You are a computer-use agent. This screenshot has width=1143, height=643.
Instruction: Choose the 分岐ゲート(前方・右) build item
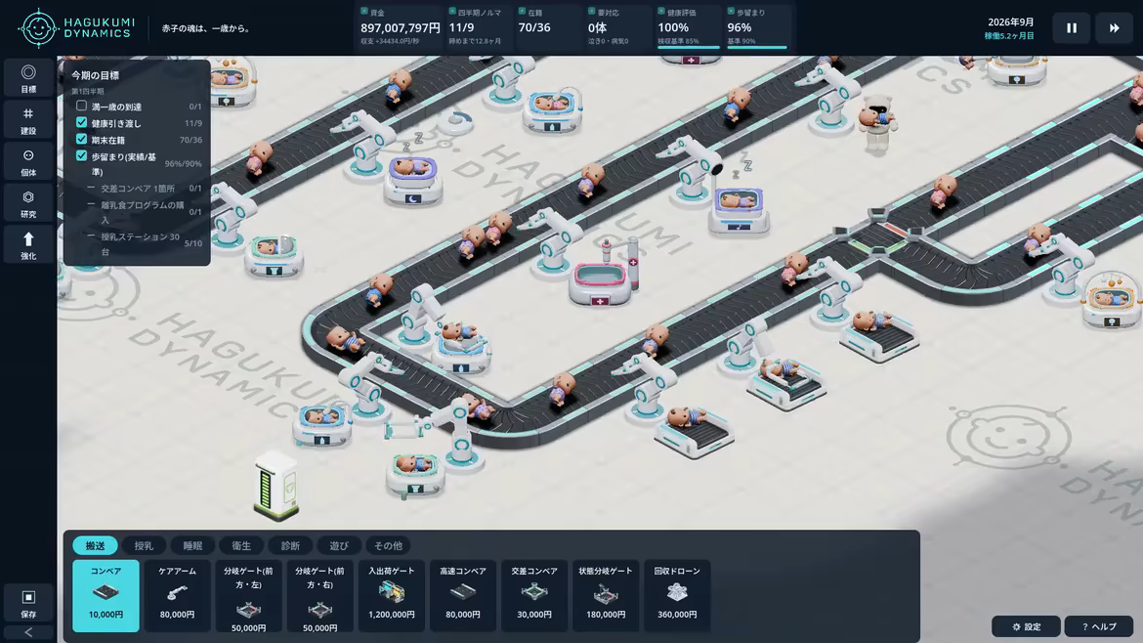320,595
